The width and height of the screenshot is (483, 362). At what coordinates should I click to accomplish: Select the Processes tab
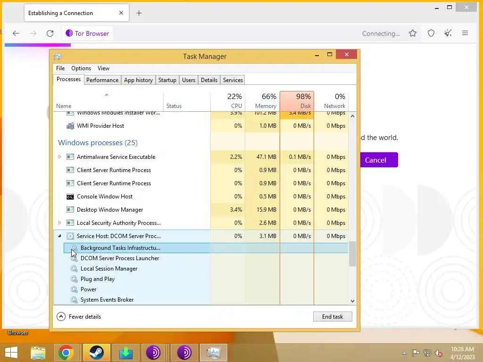coord(68,79)
